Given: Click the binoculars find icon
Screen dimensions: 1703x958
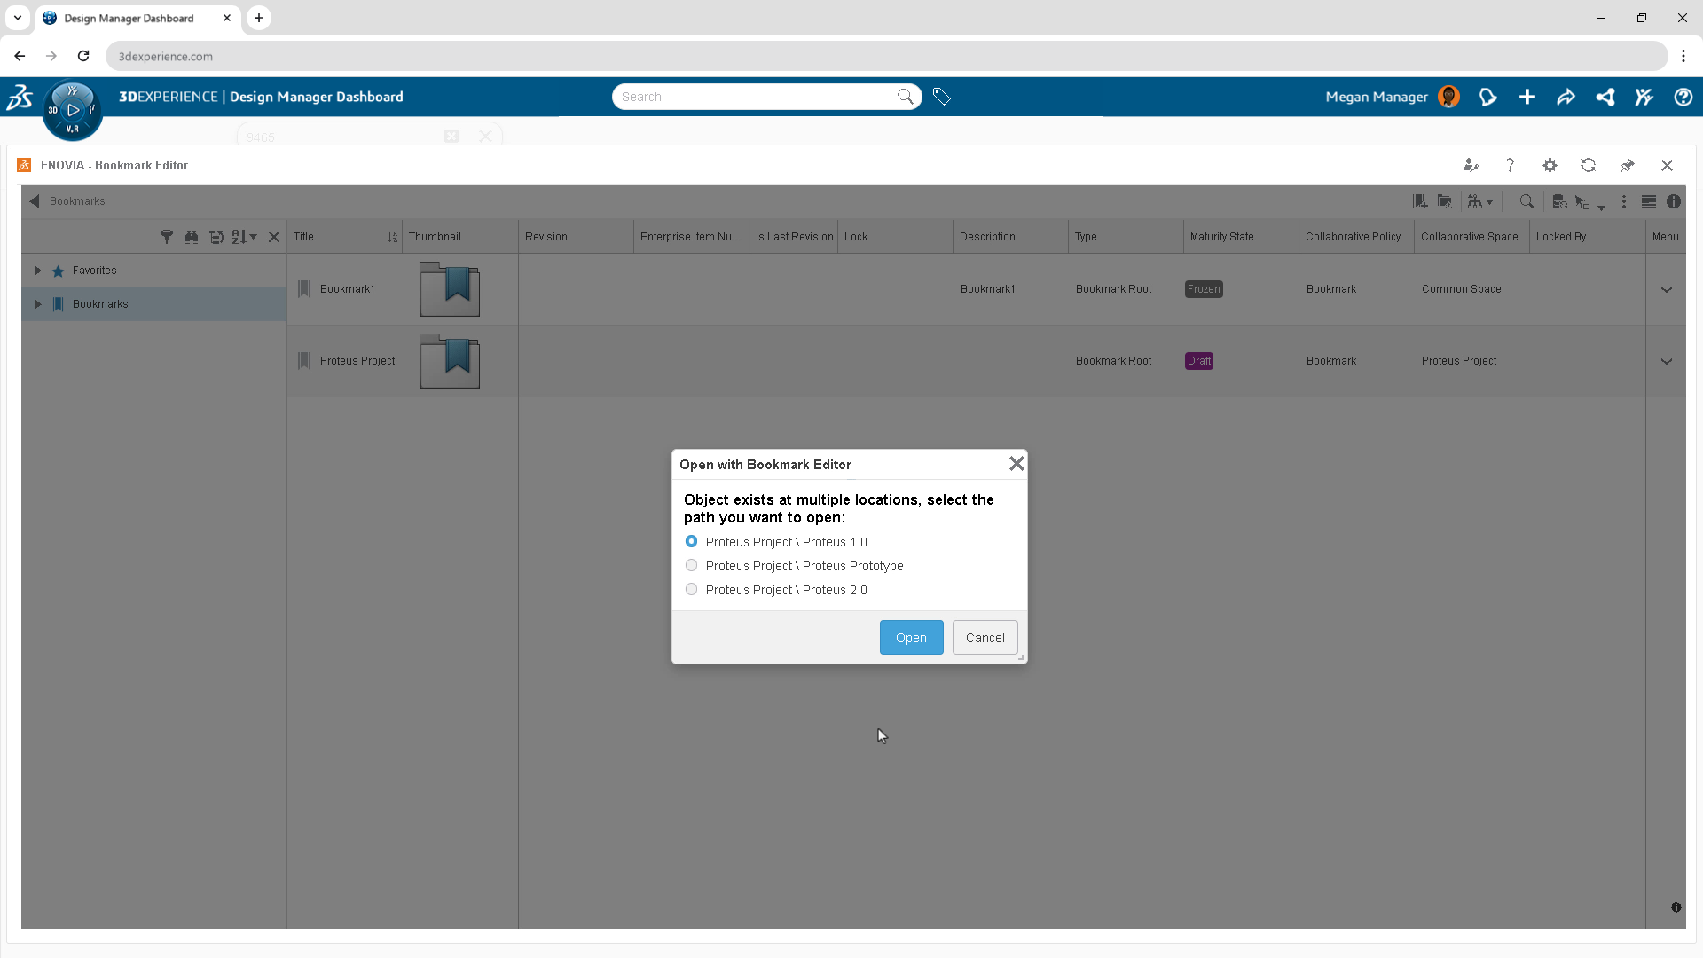Looking at the screenshot, I should (x=192, y=237).
